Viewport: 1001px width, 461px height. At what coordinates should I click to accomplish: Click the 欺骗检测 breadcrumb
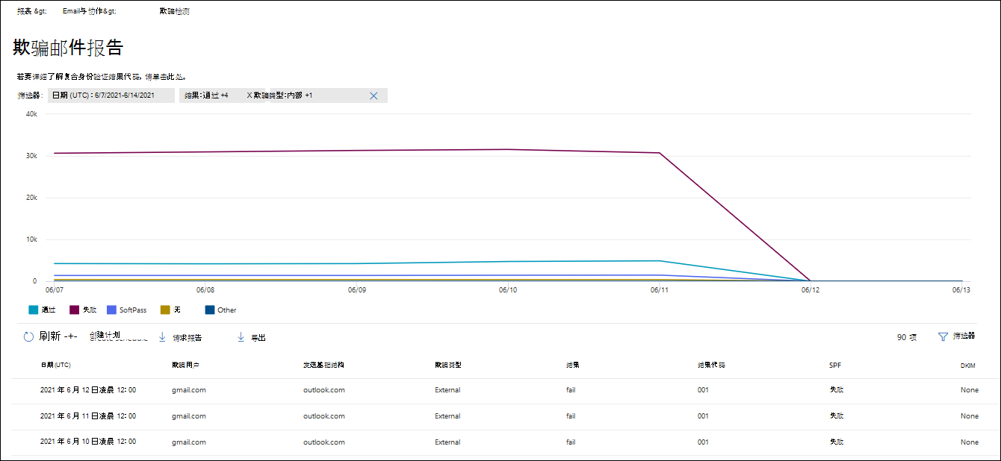174,12
